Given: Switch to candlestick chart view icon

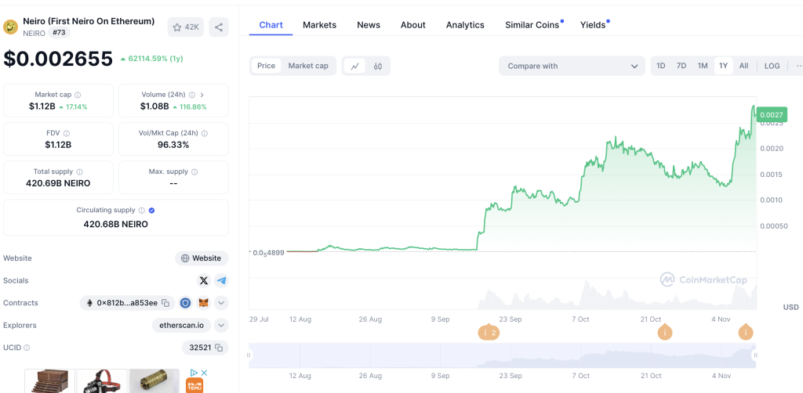Looking at the screenshot, I should pyautogui.click(x=378, y=66).
